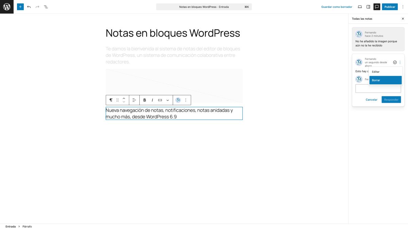Click Guardar como borrador link
Image resolution: width=408 pixels, height=229 pixels.
[x=336, y=6]
